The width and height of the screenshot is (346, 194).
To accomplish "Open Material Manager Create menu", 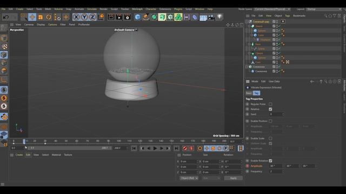I will pos(19,155).
